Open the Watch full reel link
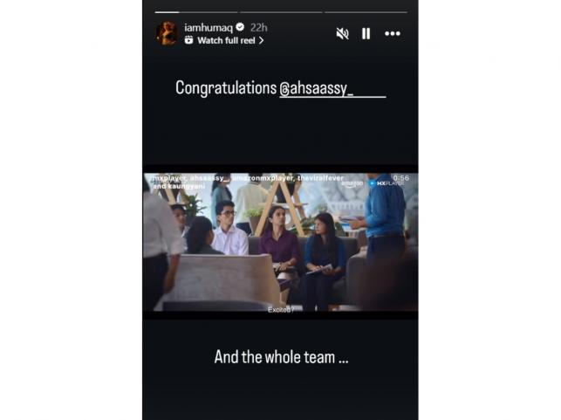The image size is (561, 420). coord(226,40)
